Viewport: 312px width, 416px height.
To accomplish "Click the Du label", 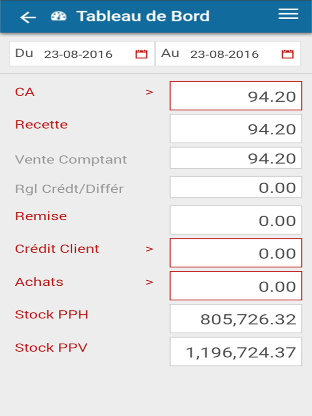I will 24,53.
